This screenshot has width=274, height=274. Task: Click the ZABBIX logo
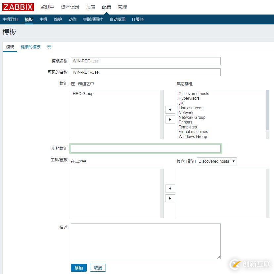pos(18,7)
